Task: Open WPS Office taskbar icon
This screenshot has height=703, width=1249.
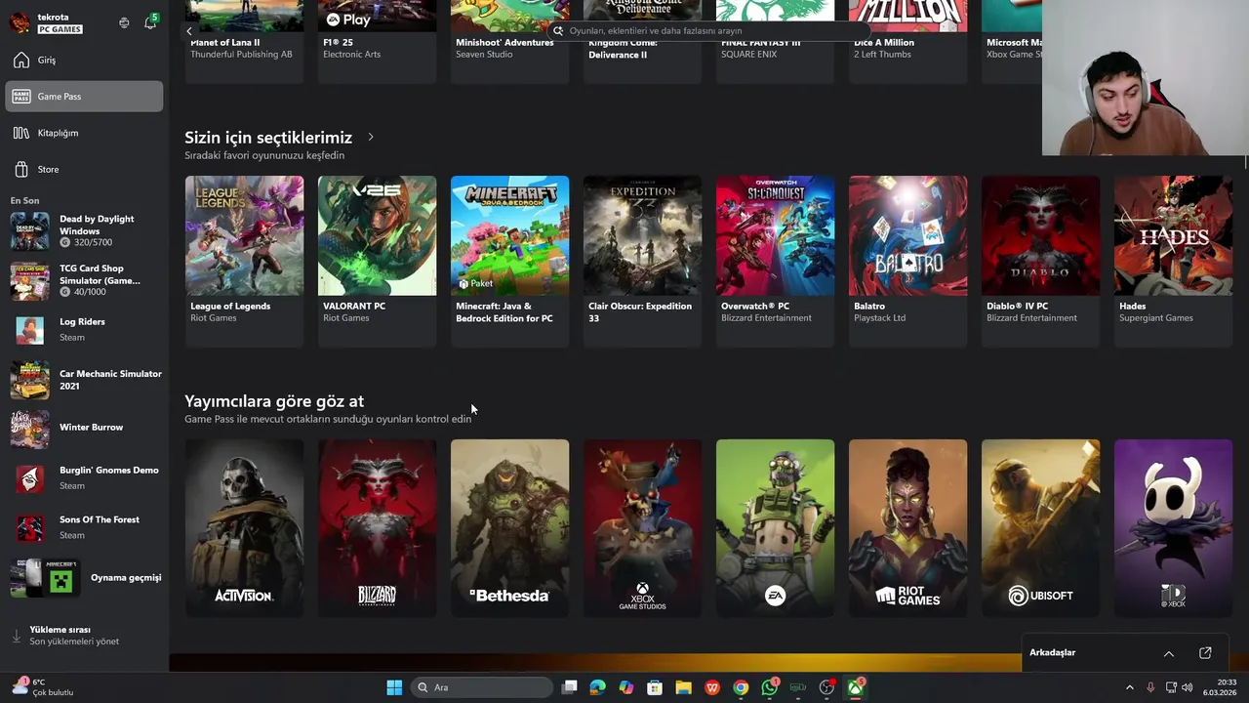Action: tap(712, 687)
